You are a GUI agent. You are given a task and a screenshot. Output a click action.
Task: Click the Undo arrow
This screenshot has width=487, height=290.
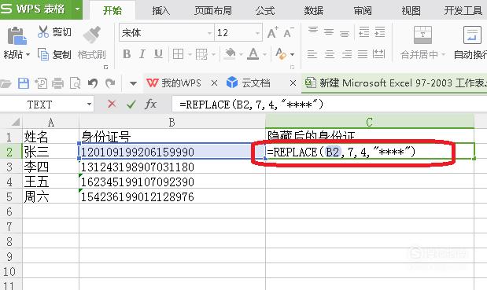[x=93, y=83]
